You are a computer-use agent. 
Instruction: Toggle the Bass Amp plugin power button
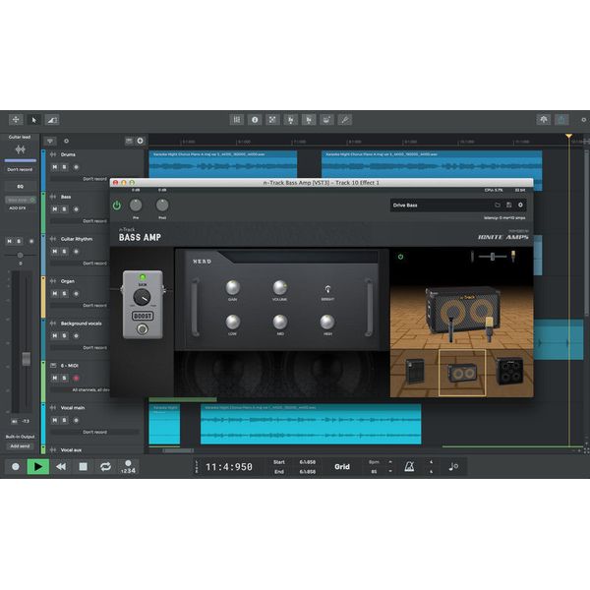click(x=117, y=206)
